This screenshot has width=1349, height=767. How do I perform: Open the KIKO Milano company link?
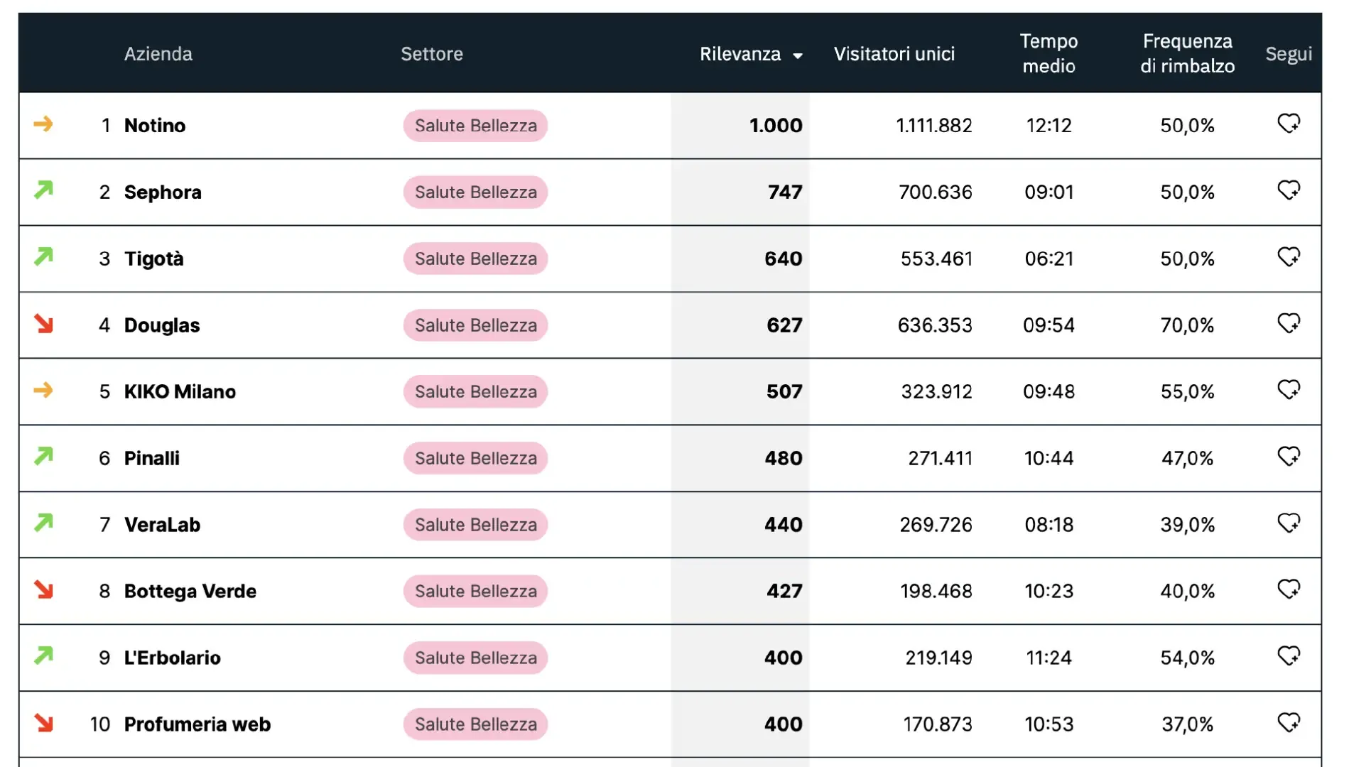pyautogui.click(x=180, y=392)
